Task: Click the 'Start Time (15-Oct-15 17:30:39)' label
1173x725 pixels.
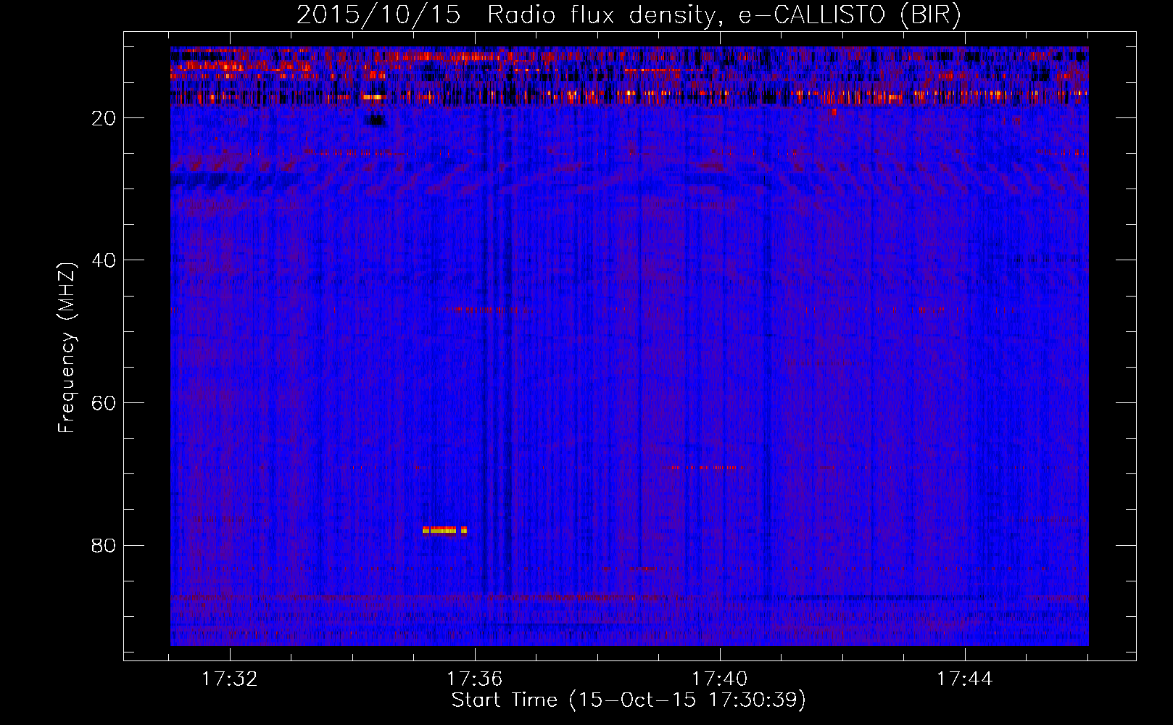Action: click(x=629, y=700)
